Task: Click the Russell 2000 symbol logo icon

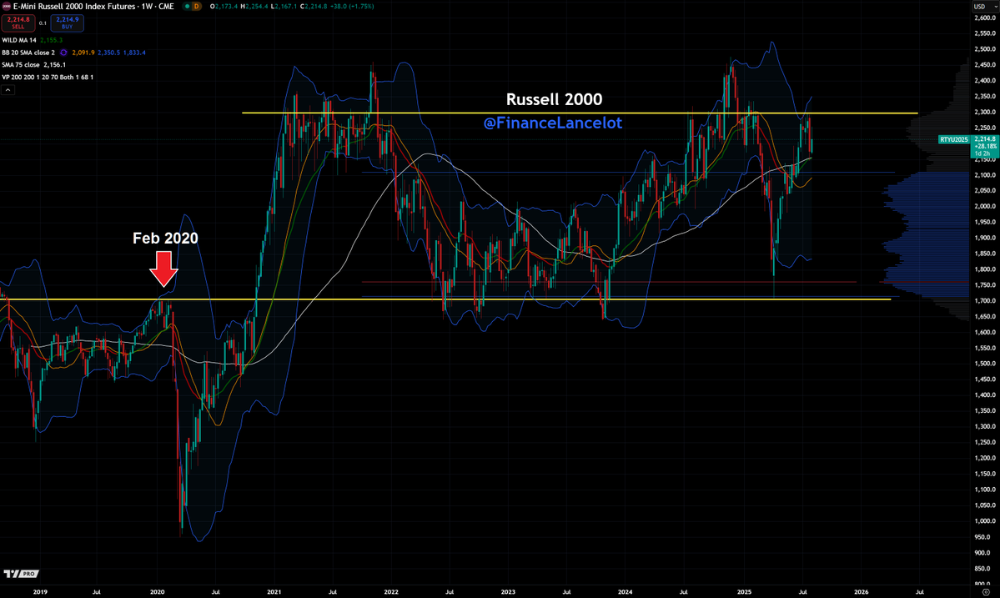Action: 7,7
